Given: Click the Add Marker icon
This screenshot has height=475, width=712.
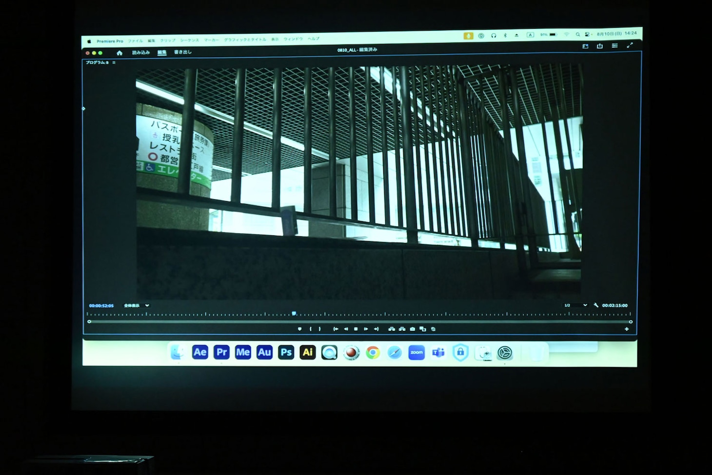Looking at the screenshot, I should pyautogui.click(x=299, y=329).
